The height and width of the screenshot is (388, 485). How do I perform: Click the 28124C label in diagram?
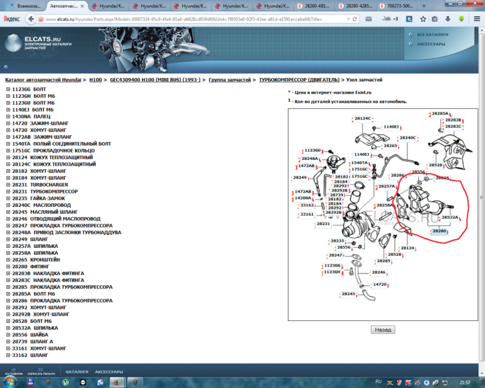point(362,118)
